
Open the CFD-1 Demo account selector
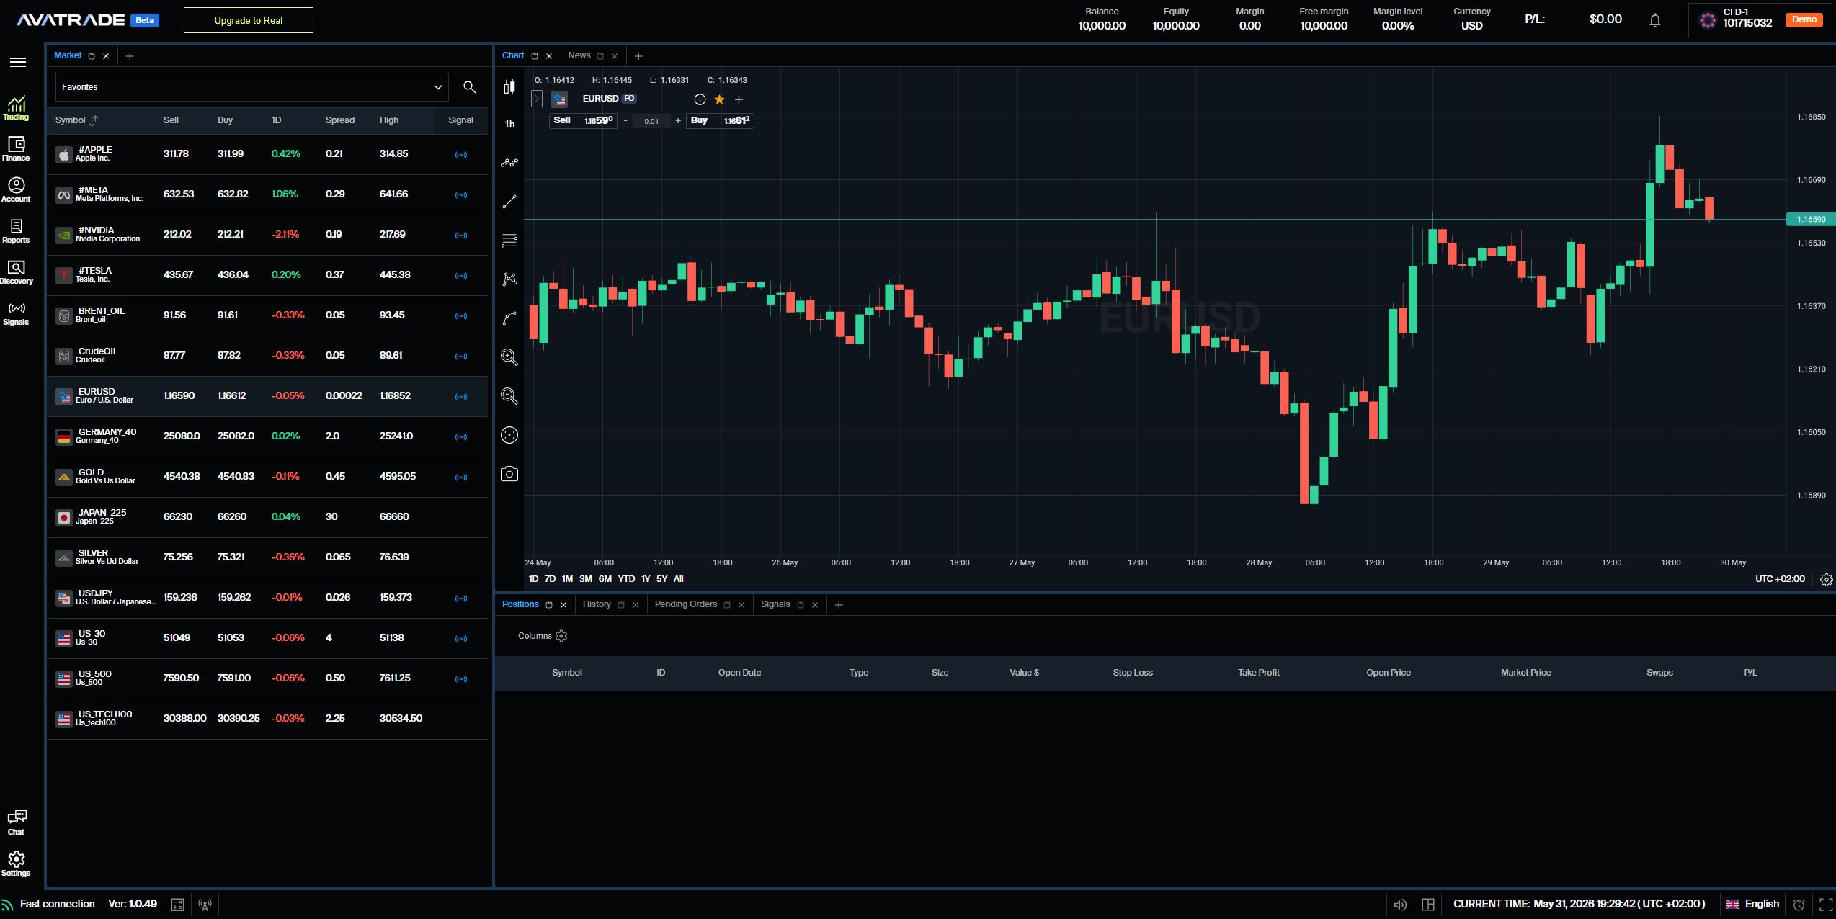coord(1760,20)
